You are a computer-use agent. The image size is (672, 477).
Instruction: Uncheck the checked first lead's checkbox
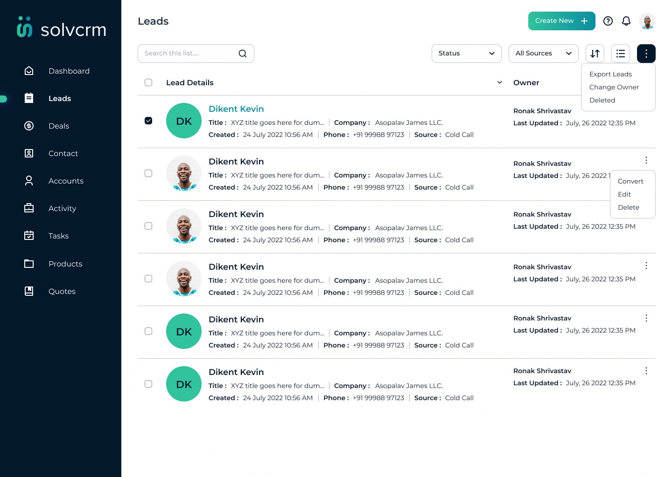pos(148,121)
